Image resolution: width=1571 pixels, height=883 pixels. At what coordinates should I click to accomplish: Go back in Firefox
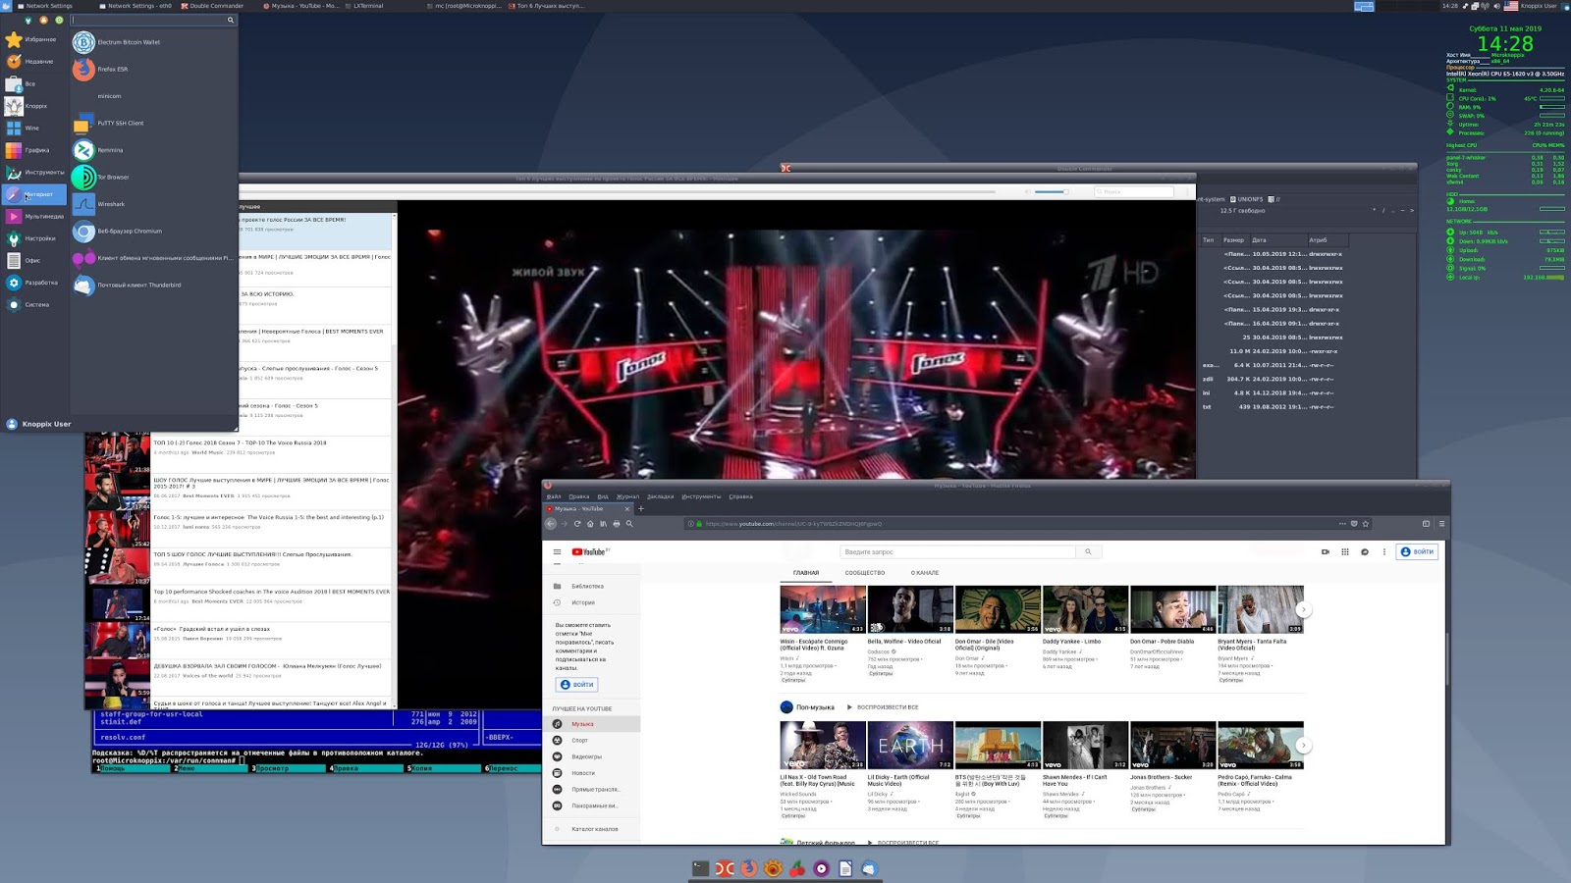coord(551,524)
